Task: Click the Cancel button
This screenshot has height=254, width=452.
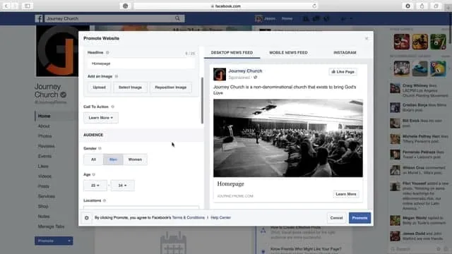Action: point(336,218)
